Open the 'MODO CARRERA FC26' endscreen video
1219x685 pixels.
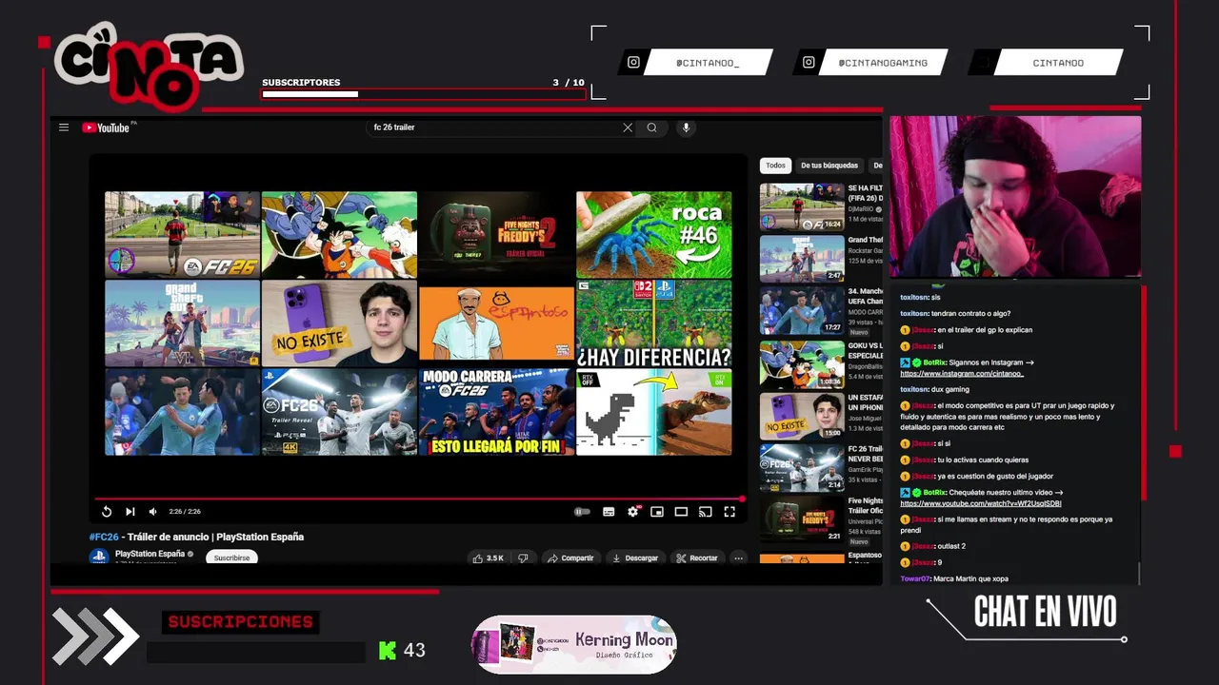496,412
